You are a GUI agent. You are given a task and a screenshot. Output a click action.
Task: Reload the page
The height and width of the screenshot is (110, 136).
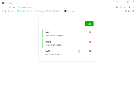pos(10,7)
